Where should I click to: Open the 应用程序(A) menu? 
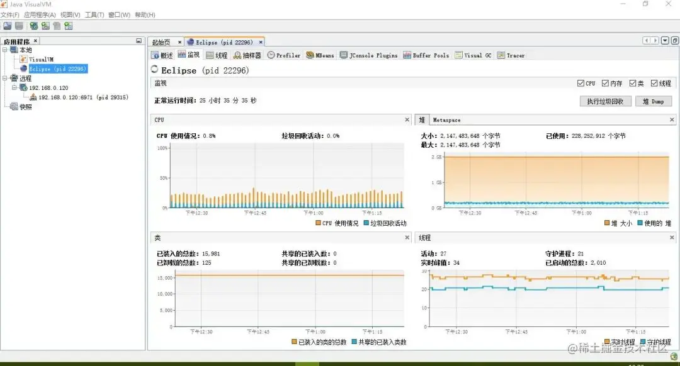(x=40, y=14)
